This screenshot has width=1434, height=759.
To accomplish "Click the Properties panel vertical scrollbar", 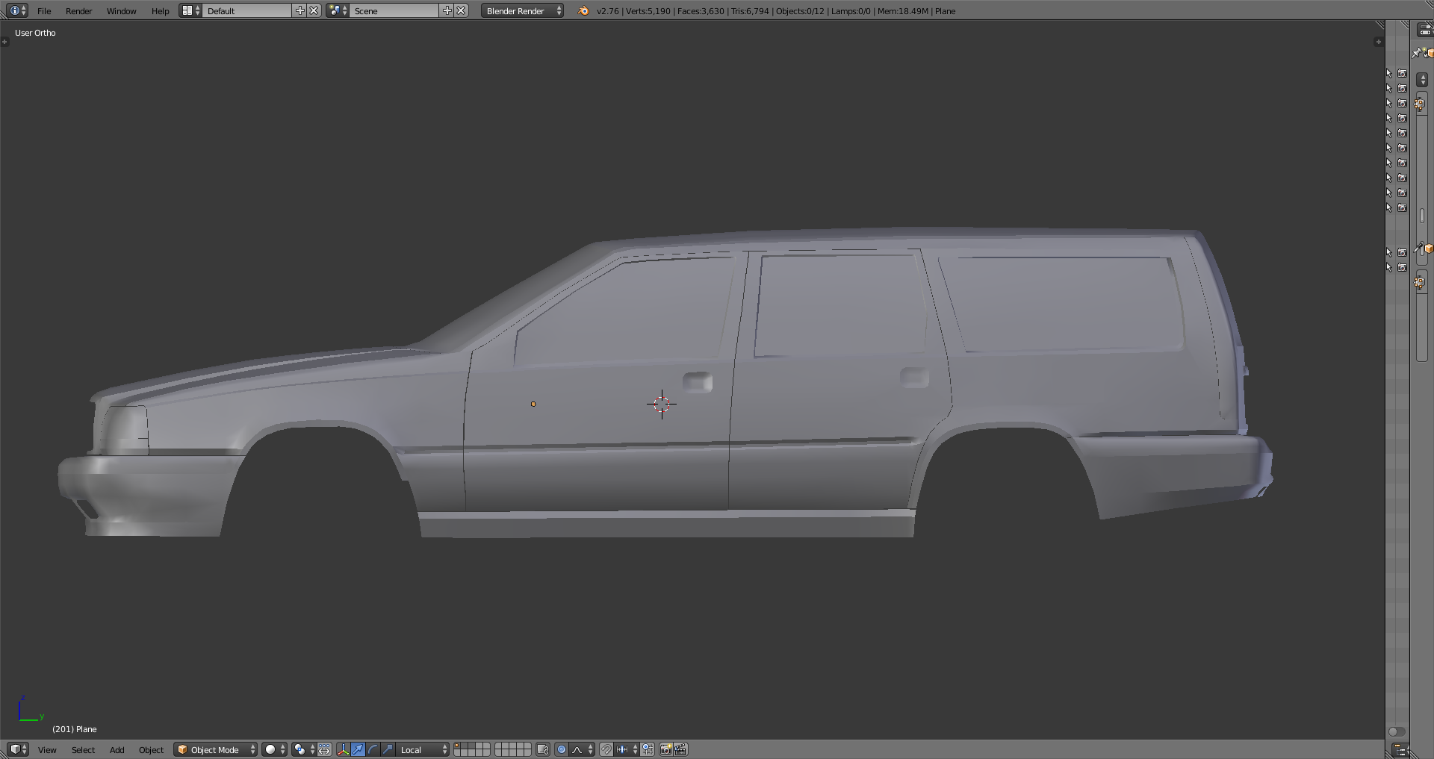I will point(1422,216).
